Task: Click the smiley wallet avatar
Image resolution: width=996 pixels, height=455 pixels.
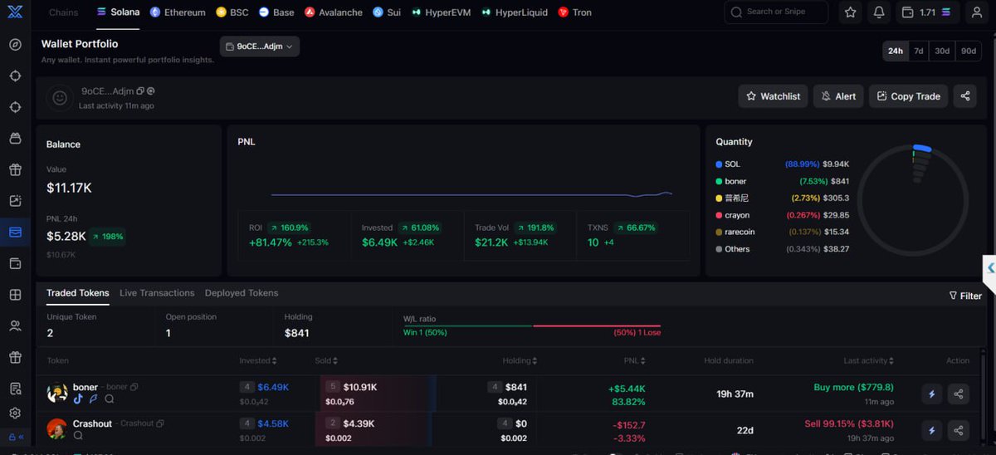Action: point(59,97)
